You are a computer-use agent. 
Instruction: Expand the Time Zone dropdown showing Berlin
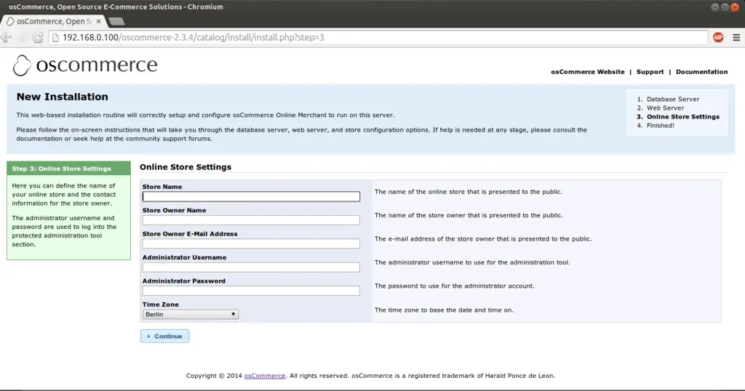coord(190,314)
